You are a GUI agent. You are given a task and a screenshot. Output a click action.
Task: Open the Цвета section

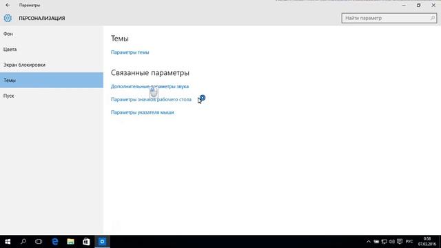click(52, 49)
